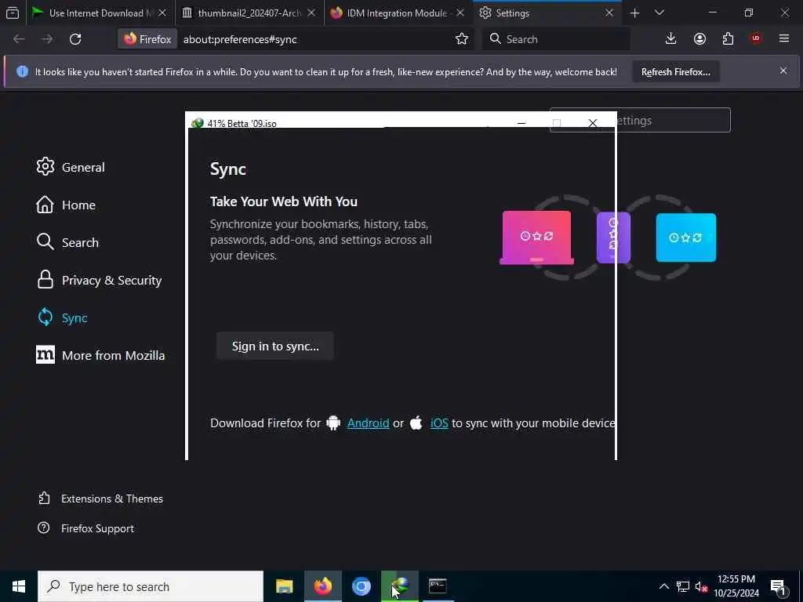The image size is (803, 602).
Task: Close the IDM Integration Module tab
Action: click(x=460, y=13)
